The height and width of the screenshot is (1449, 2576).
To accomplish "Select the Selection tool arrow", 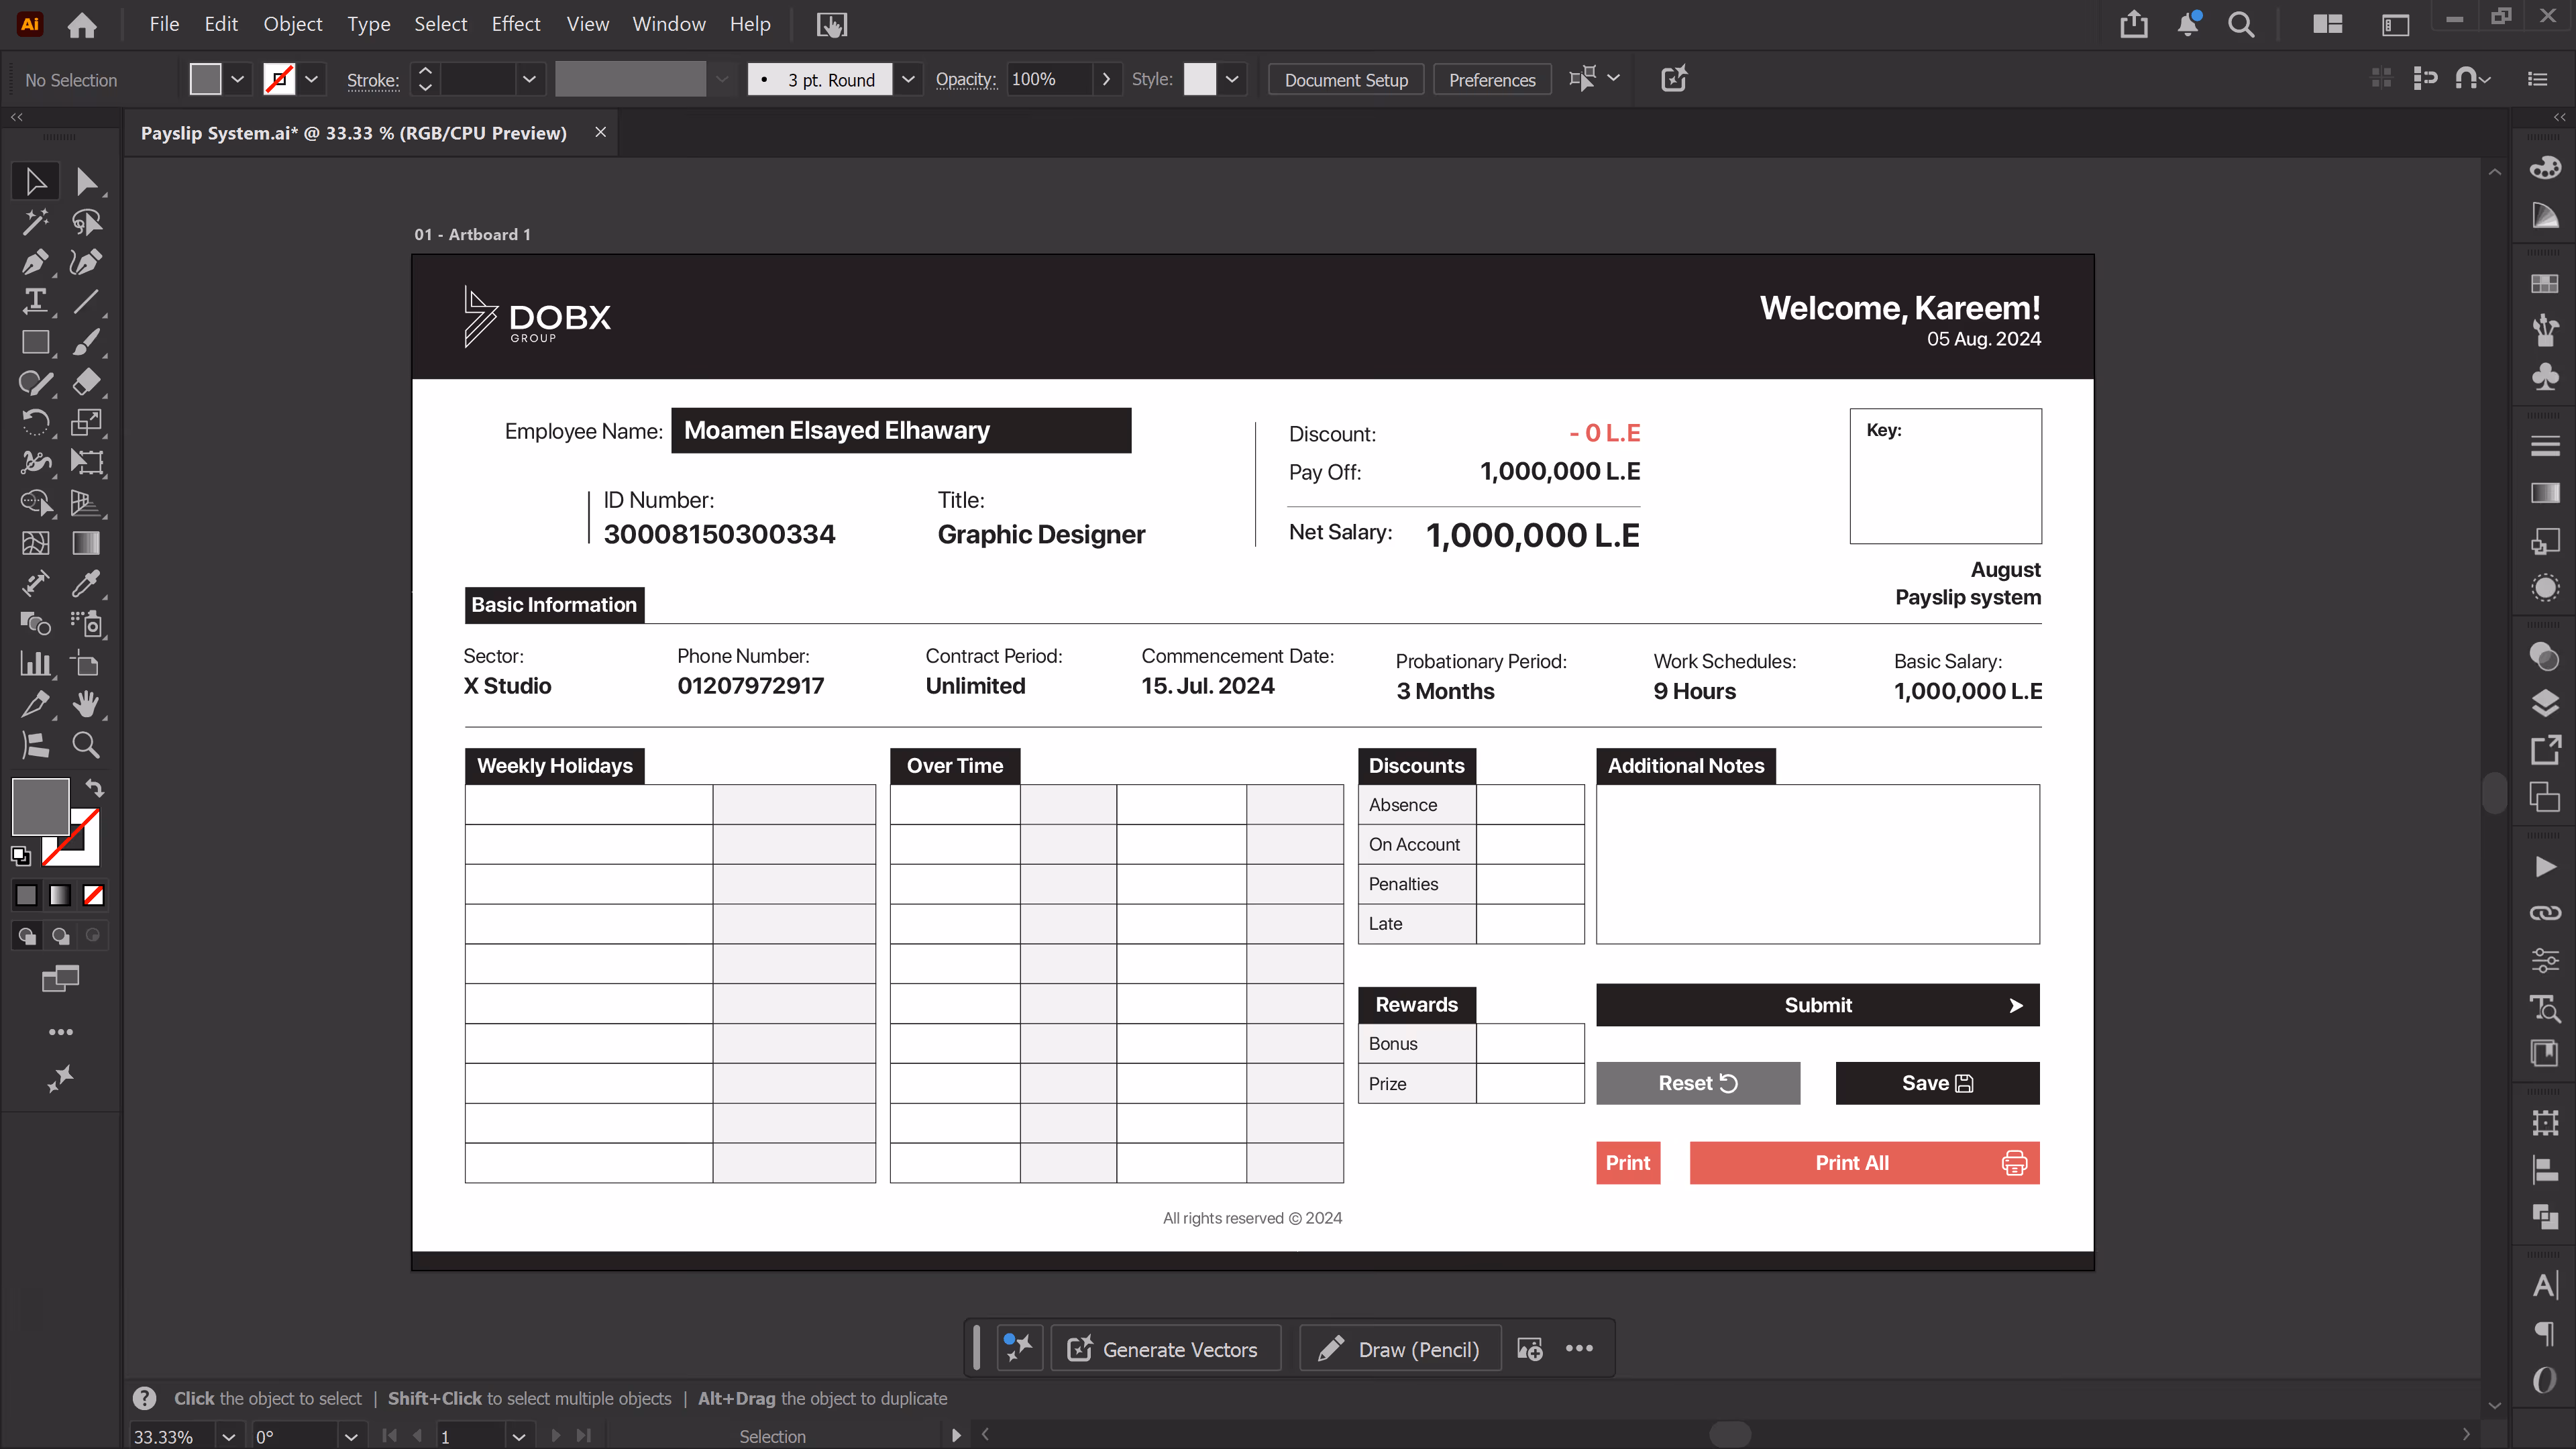I will [35, 181].
